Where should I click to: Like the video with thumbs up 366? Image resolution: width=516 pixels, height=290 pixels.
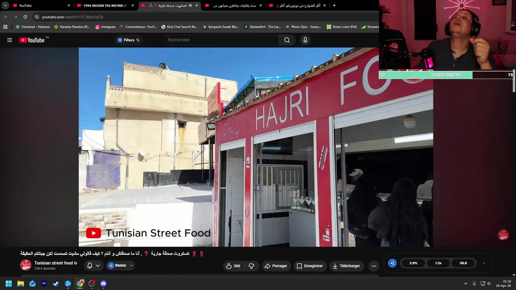[233, 266]
